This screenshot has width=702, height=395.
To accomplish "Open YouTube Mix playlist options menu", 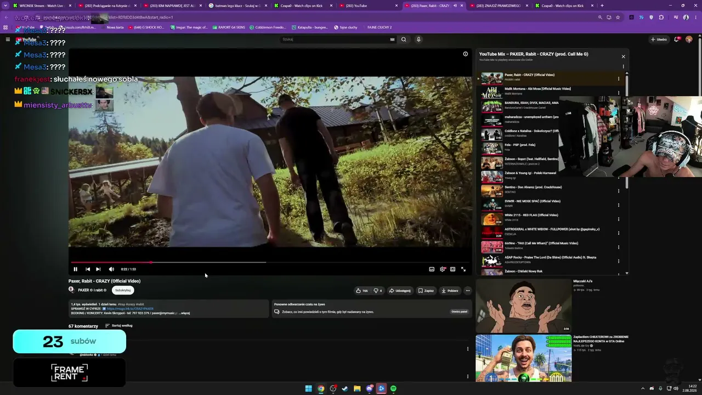I will click(x=623, y=67).
